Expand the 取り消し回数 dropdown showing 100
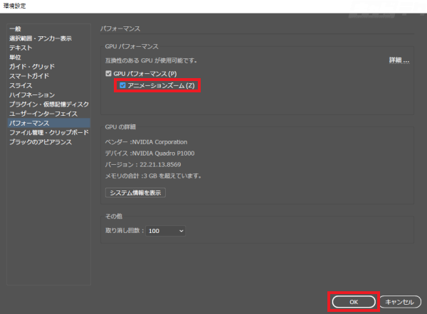Viewport: 427px width, 314px height. pos(166,231)
